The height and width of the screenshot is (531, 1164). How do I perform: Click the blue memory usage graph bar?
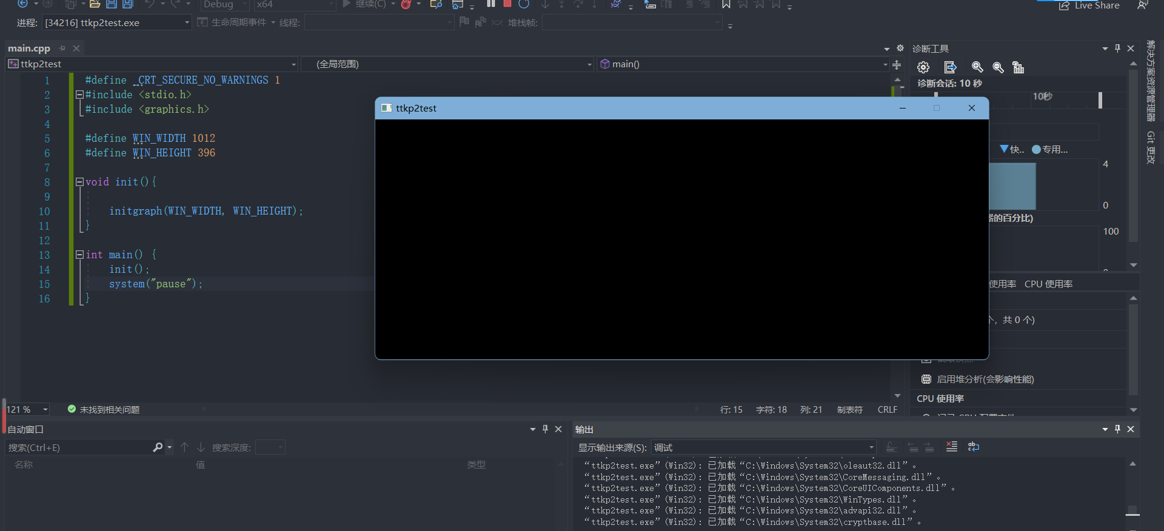[1012, 186]
